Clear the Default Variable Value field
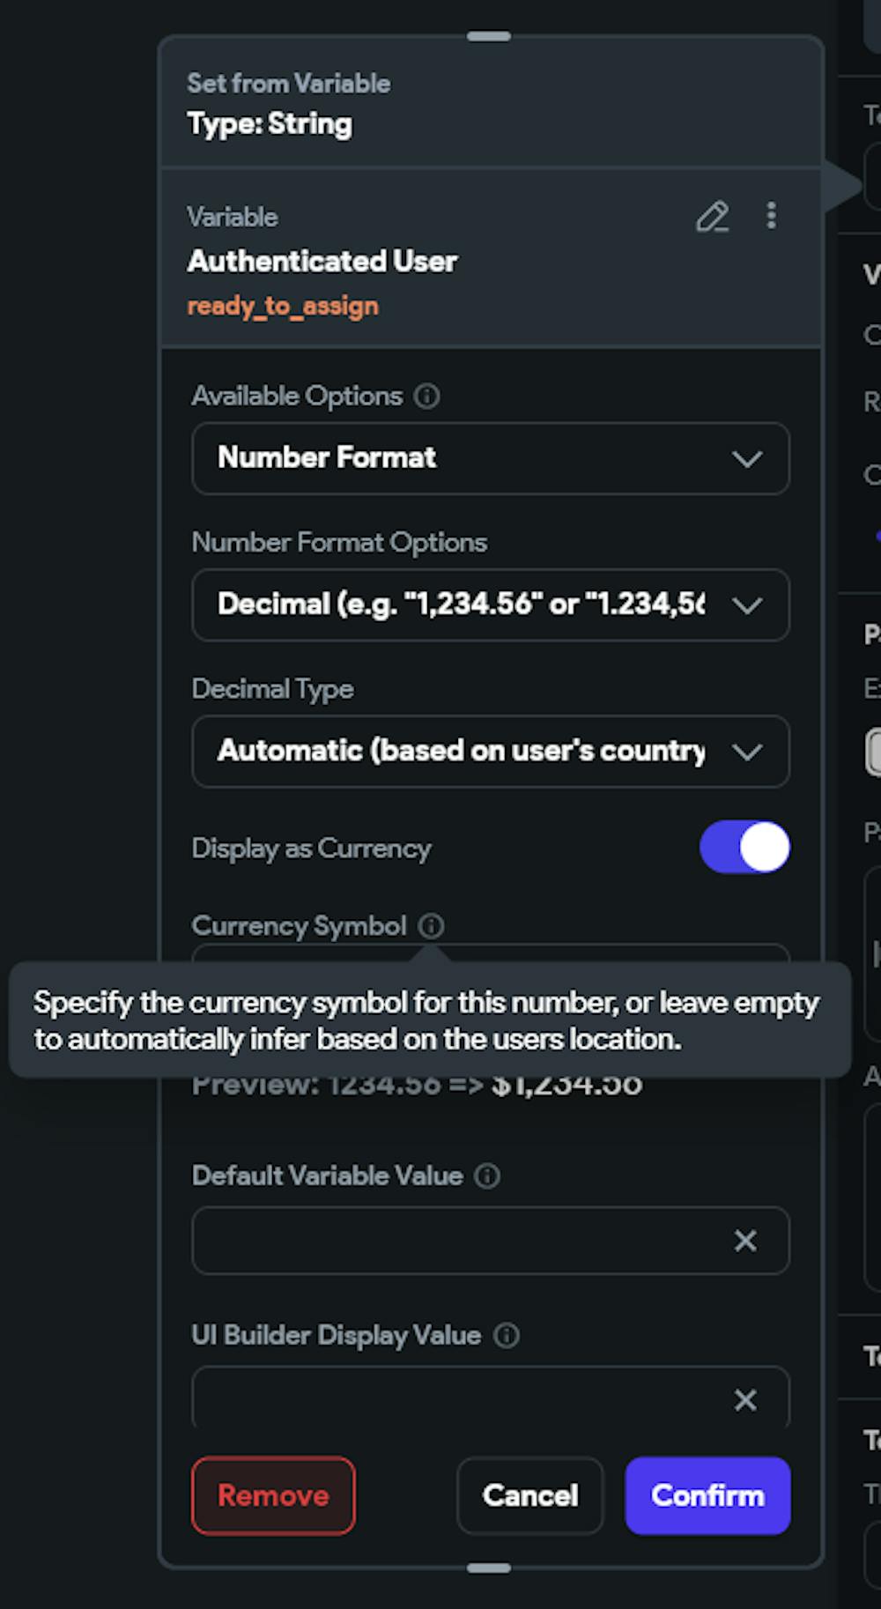Image resolution: width=881 pixels, height=1609 pixels. 745,1241
